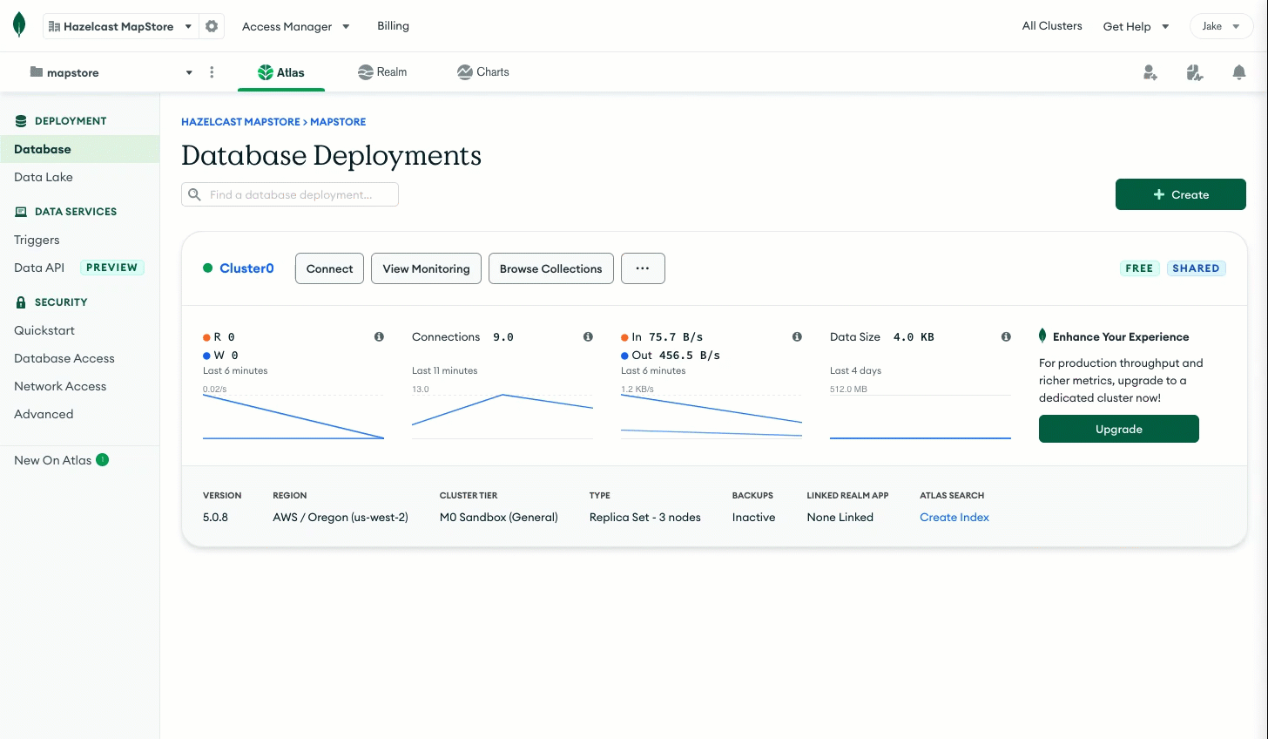Click the info icon next to Connections
This screenshot has width=1268, height=739.
588,336
